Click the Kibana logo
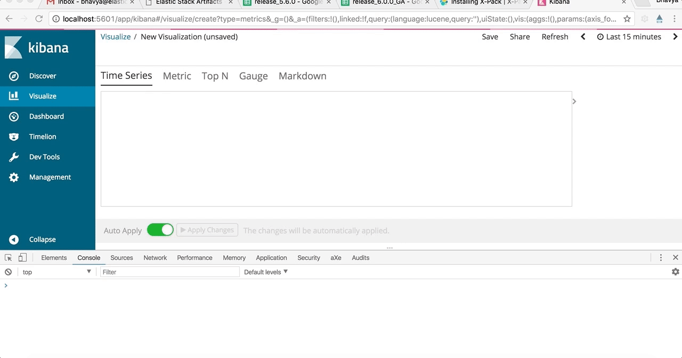Viewport: 682px width, 358px height. tap(37, 47)
